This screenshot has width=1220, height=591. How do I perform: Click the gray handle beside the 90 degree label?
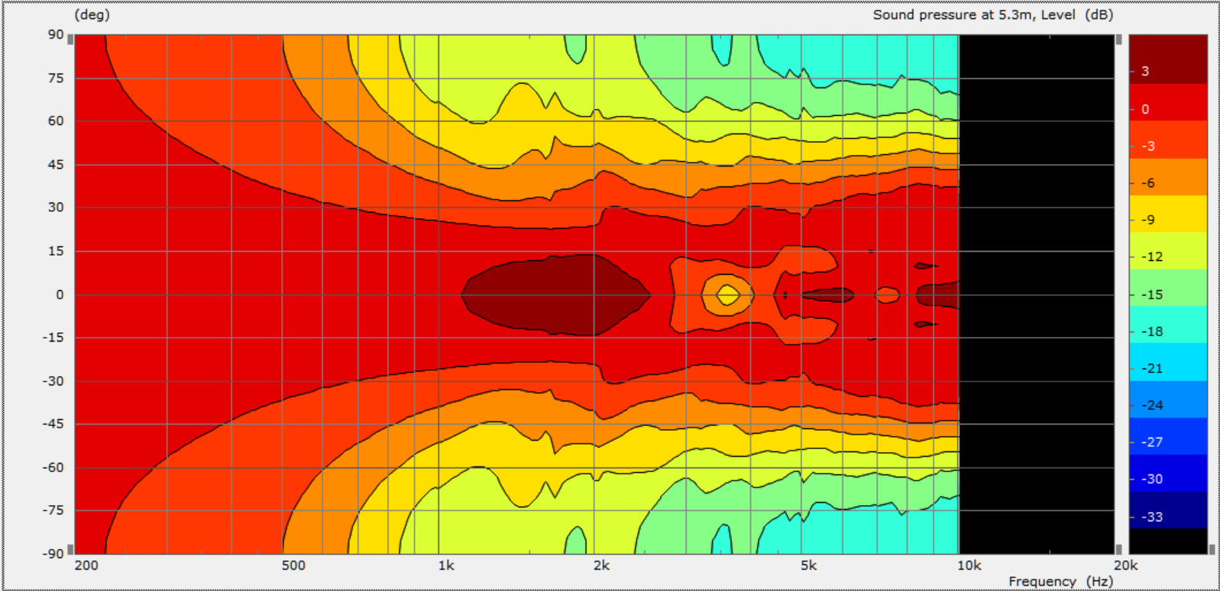pyautogui.click(x=71, y=40)
